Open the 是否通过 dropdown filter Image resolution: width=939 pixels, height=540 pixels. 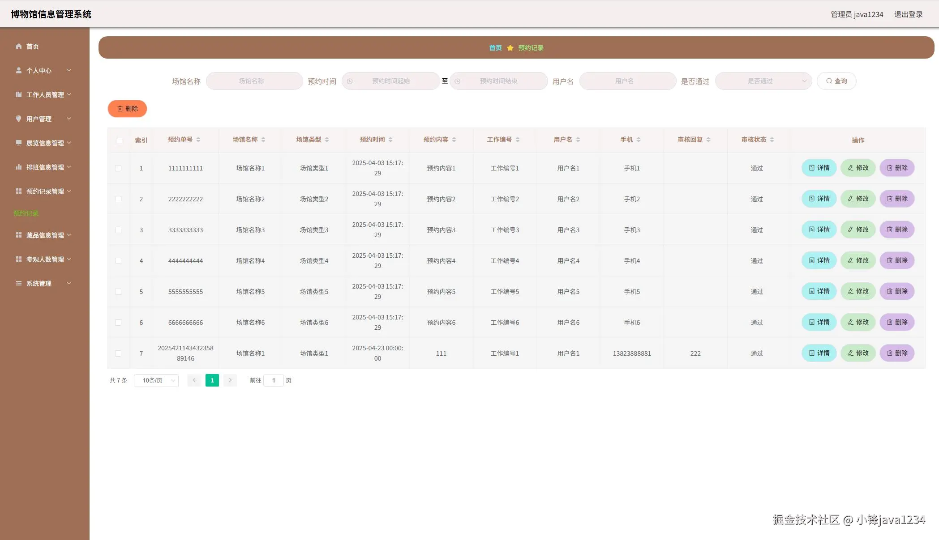coord(763,81)
